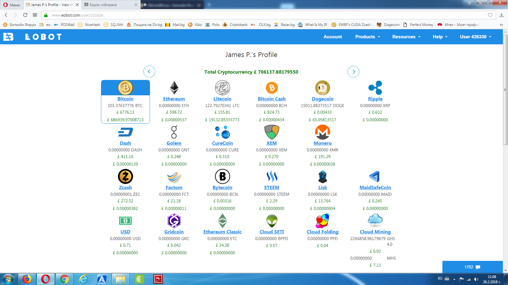Click the Litecoin silver coin icon
Screen dimensions: 508x285
(222, 88)
